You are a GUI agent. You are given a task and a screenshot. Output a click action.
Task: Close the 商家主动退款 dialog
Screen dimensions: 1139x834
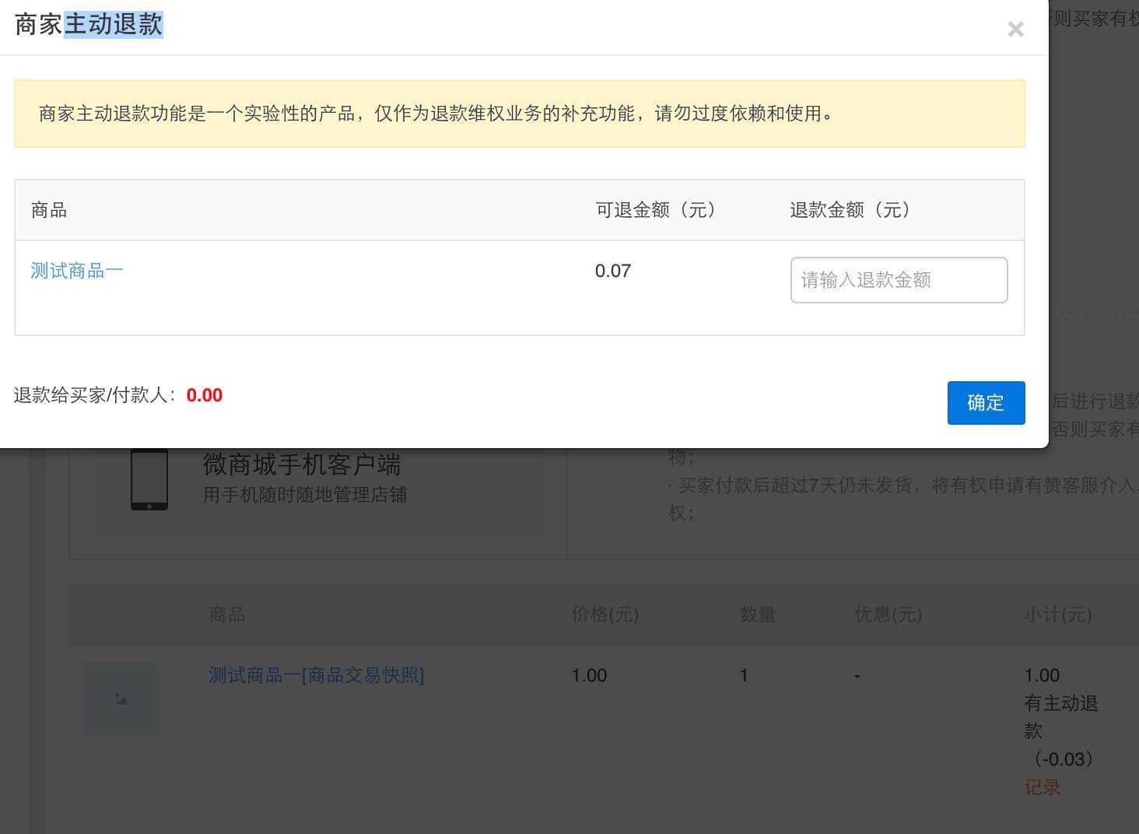(1015, 30)
